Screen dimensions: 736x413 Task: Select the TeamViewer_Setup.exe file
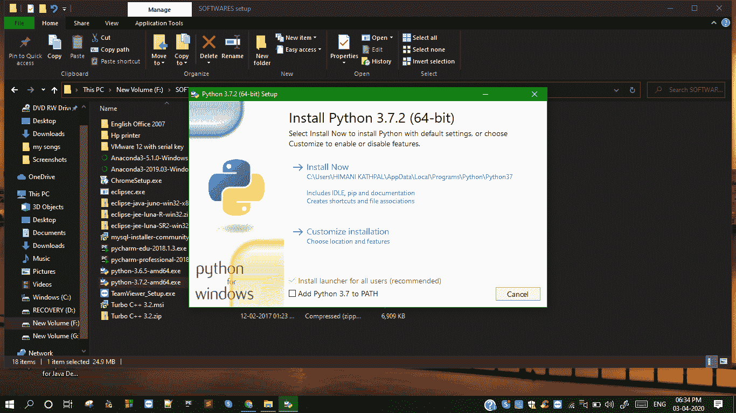coord(143,294)
